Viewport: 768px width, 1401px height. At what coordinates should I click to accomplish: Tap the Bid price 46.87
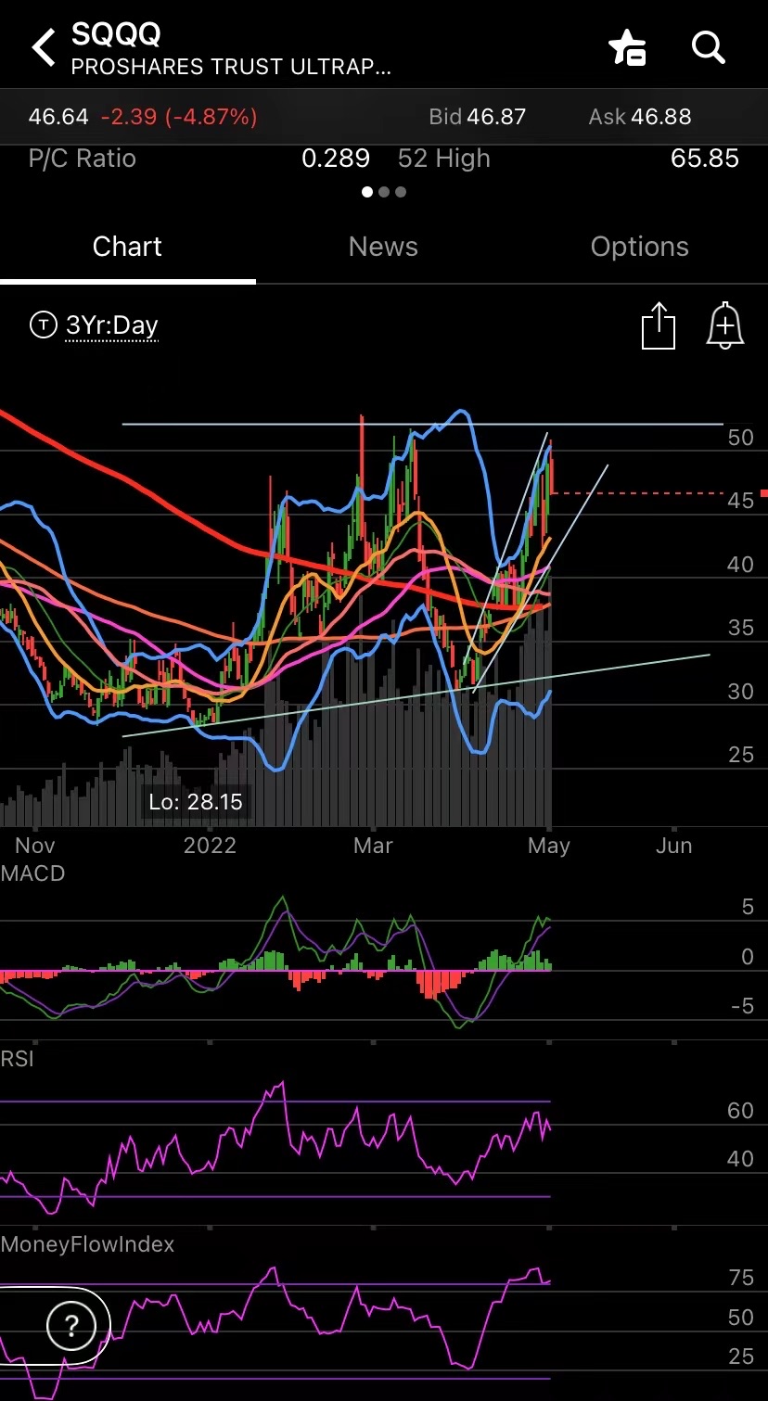pyautogui.click(x=496, y=118)
